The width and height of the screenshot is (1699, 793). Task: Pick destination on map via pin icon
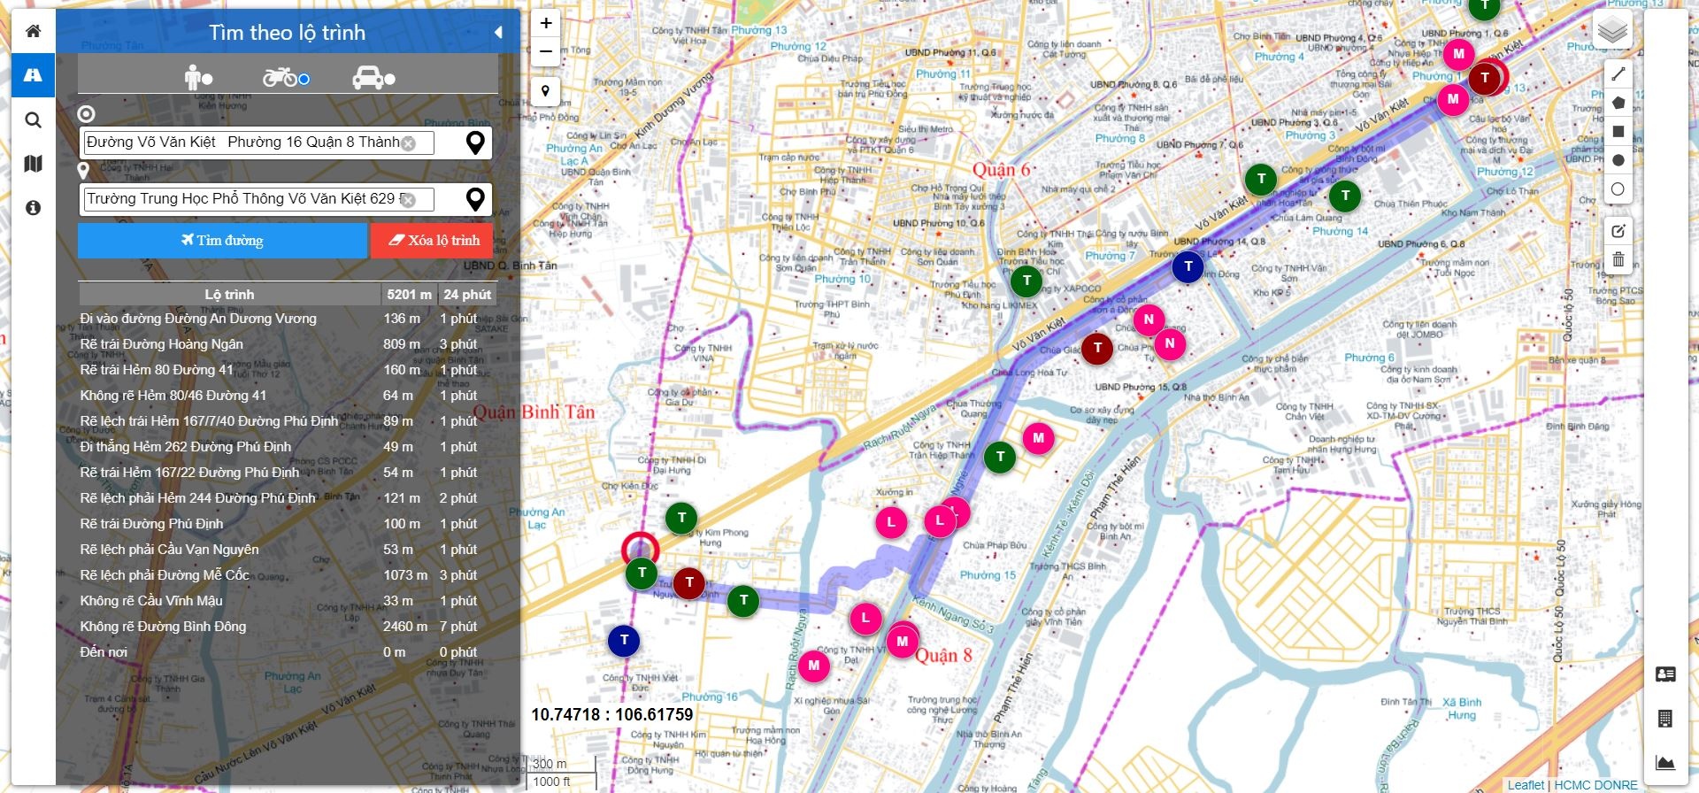point(475,200)
